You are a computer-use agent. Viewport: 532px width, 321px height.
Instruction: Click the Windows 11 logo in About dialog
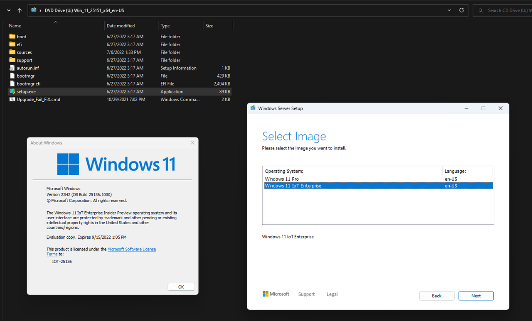[116, 164]
